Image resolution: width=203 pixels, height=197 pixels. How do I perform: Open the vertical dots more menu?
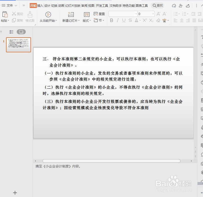tap(196, 6)
